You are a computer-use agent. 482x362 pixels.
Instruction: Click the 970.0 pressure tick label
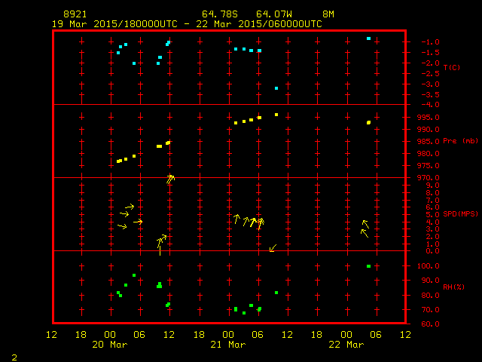pos(427,178)
